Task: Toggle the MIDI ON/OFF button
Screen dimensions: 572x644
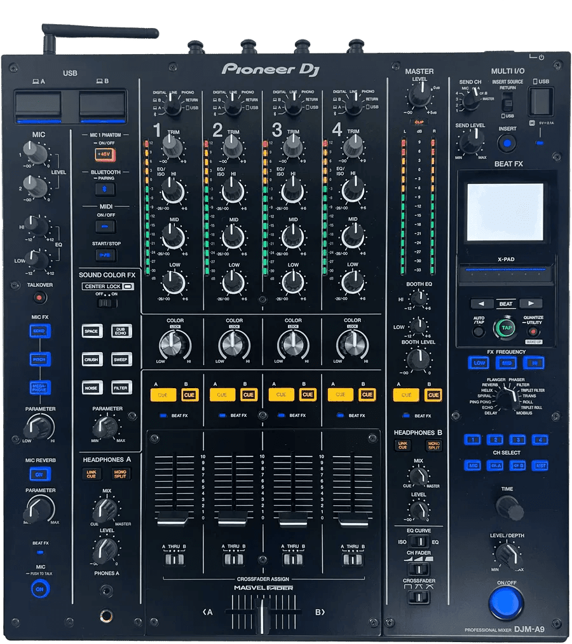Action: pos(106,227)
